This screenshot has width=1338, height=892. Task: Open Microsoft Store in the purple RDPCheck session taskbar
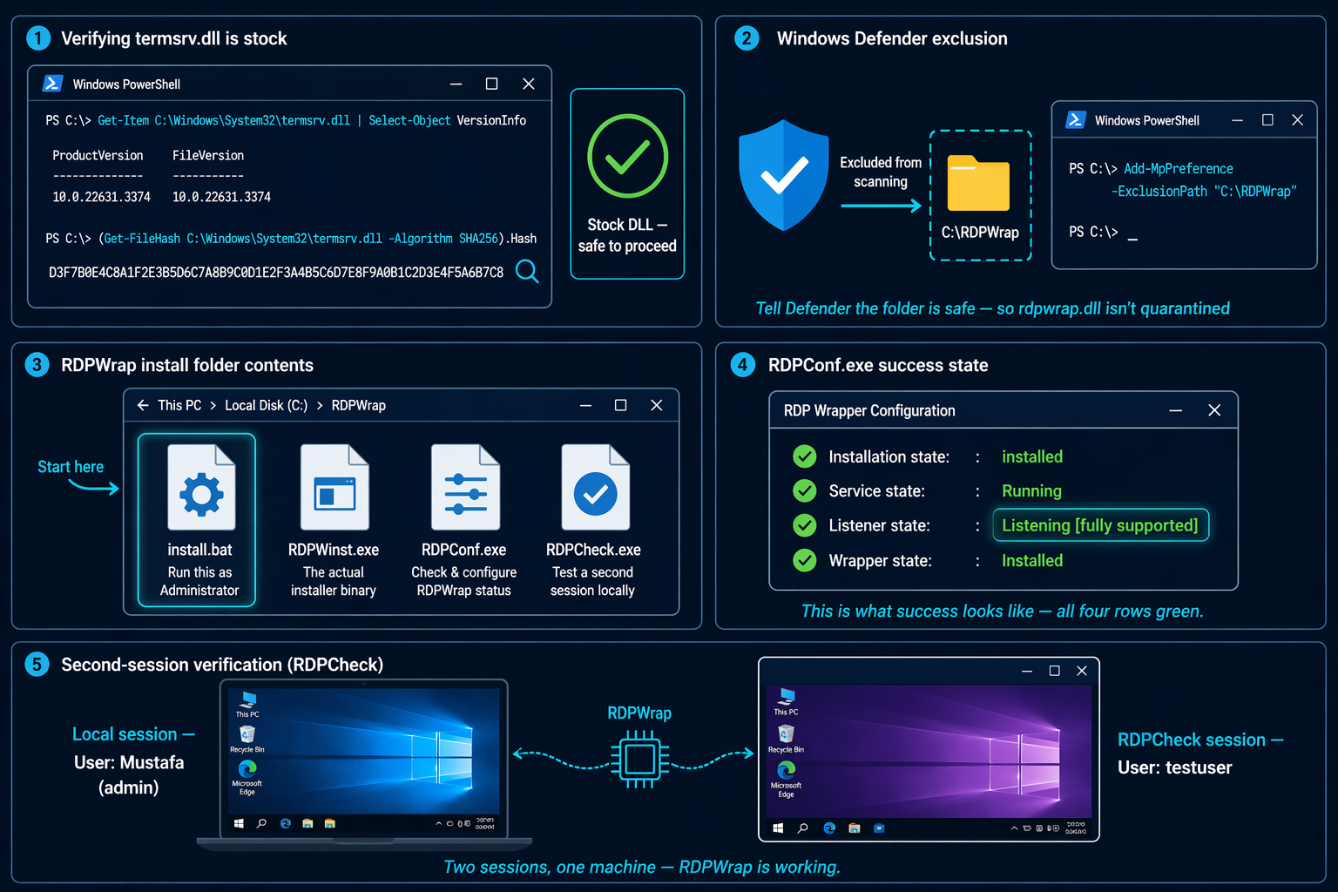click(x=879, y=828)
